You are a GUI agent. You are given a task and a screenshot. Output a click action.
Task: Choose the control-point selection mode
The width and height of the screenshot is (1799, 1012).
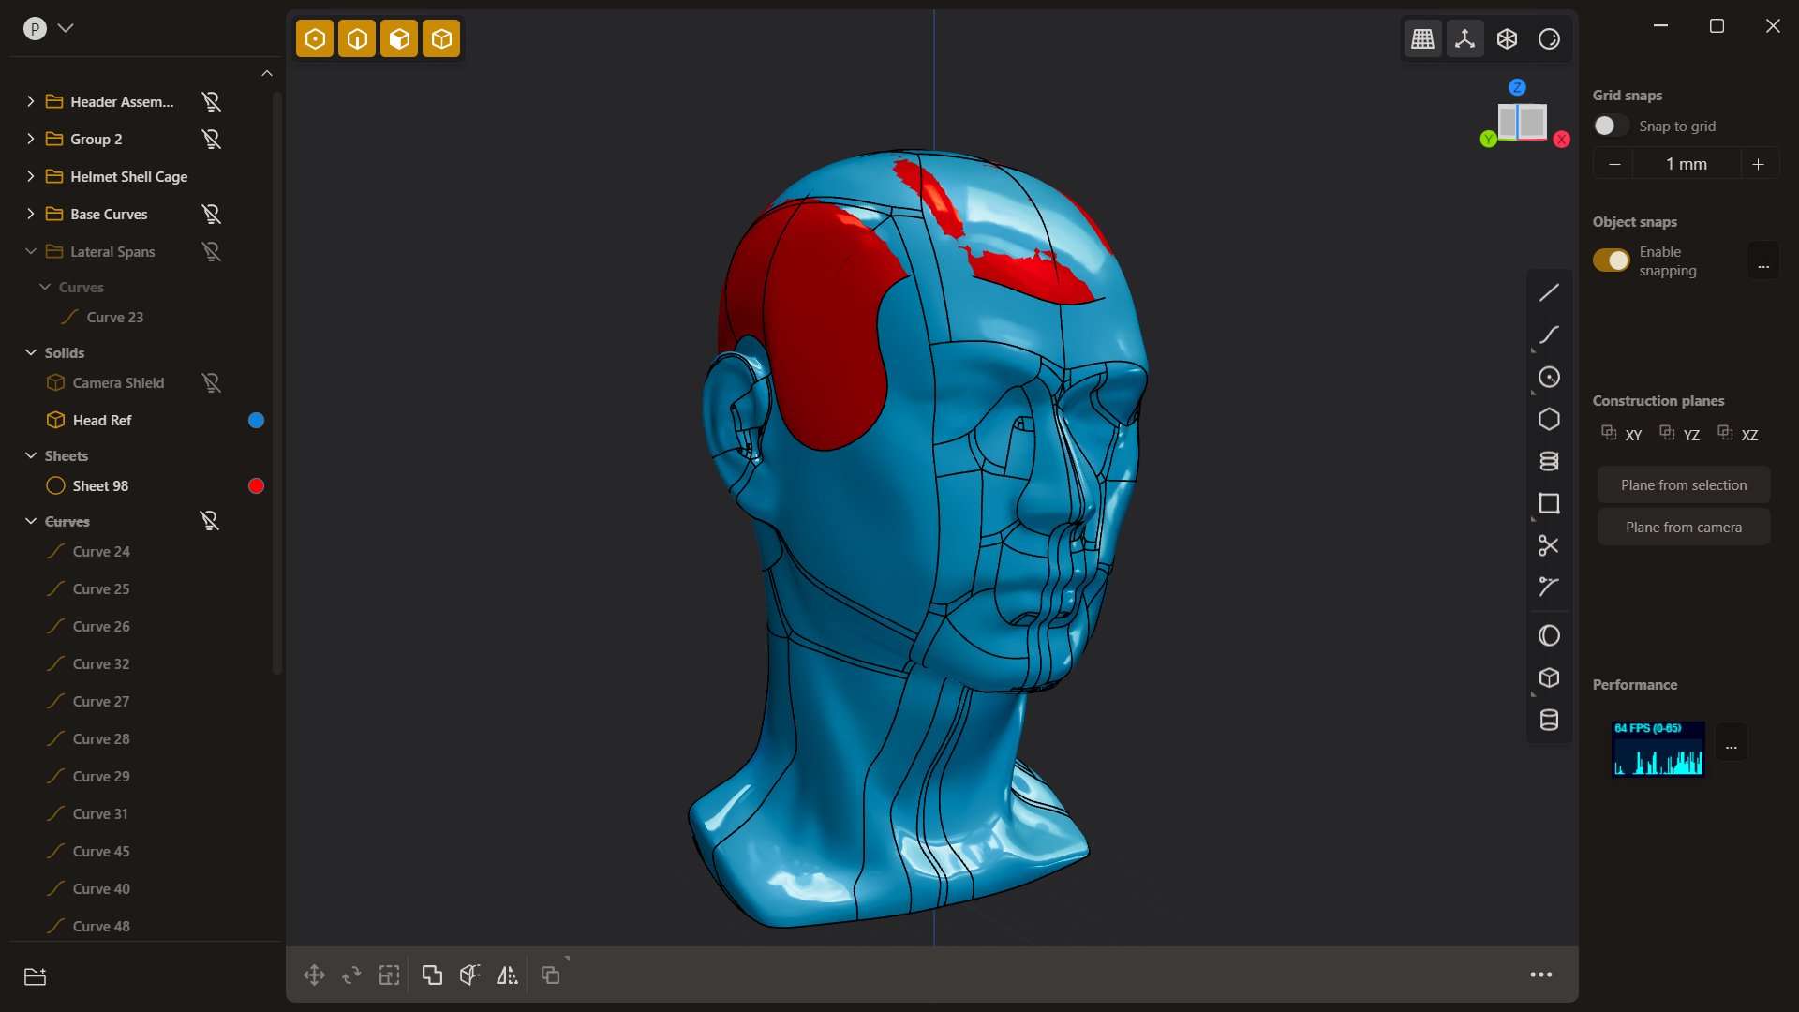[315, 39]
